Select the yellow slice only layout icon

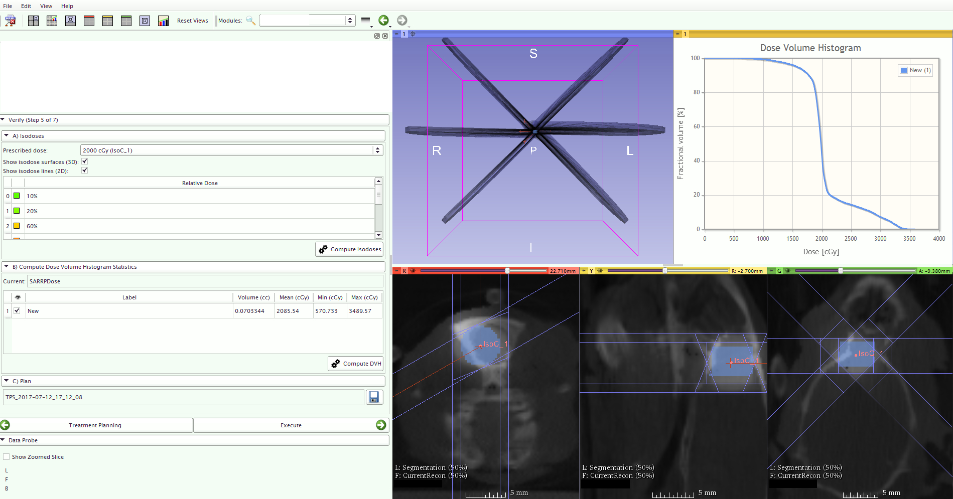coord(107,21)
